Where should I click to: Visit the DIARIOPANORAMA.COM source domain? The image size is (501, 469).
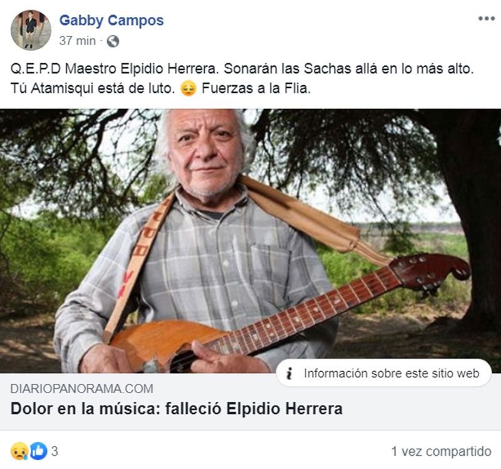click(x=82, y=389)
